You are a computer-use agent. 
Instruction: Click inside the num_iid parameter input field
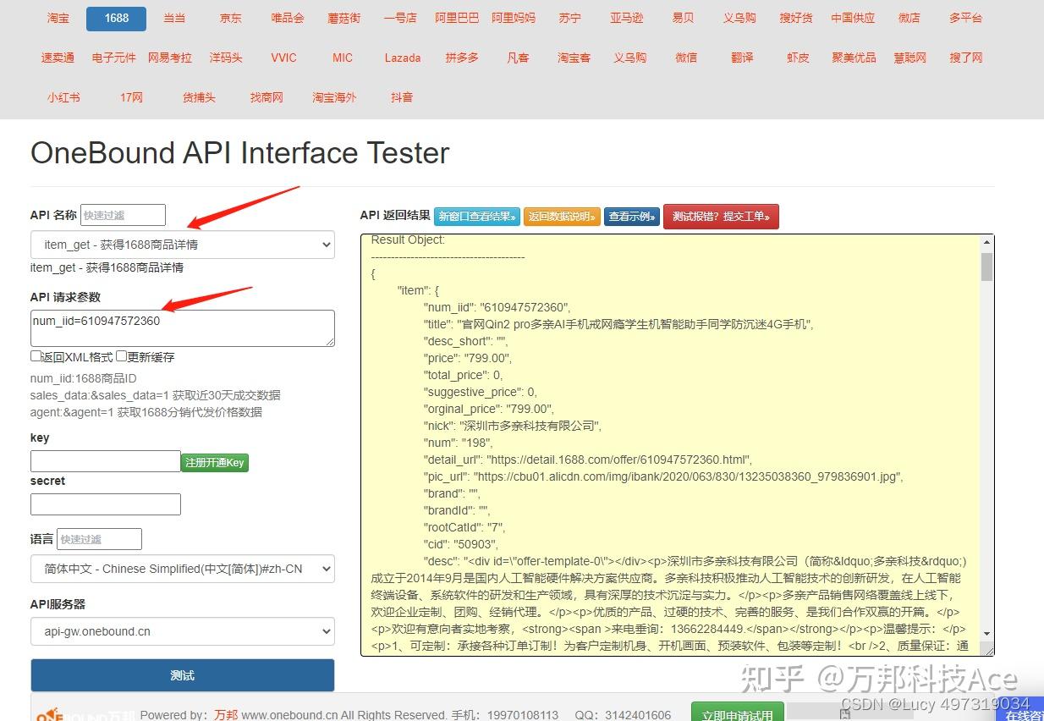(x=182, y=327)
